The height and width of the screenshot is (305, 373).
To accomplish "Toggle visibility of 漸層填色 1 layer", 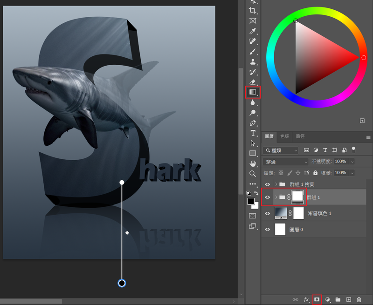I will tap(268, 213).
